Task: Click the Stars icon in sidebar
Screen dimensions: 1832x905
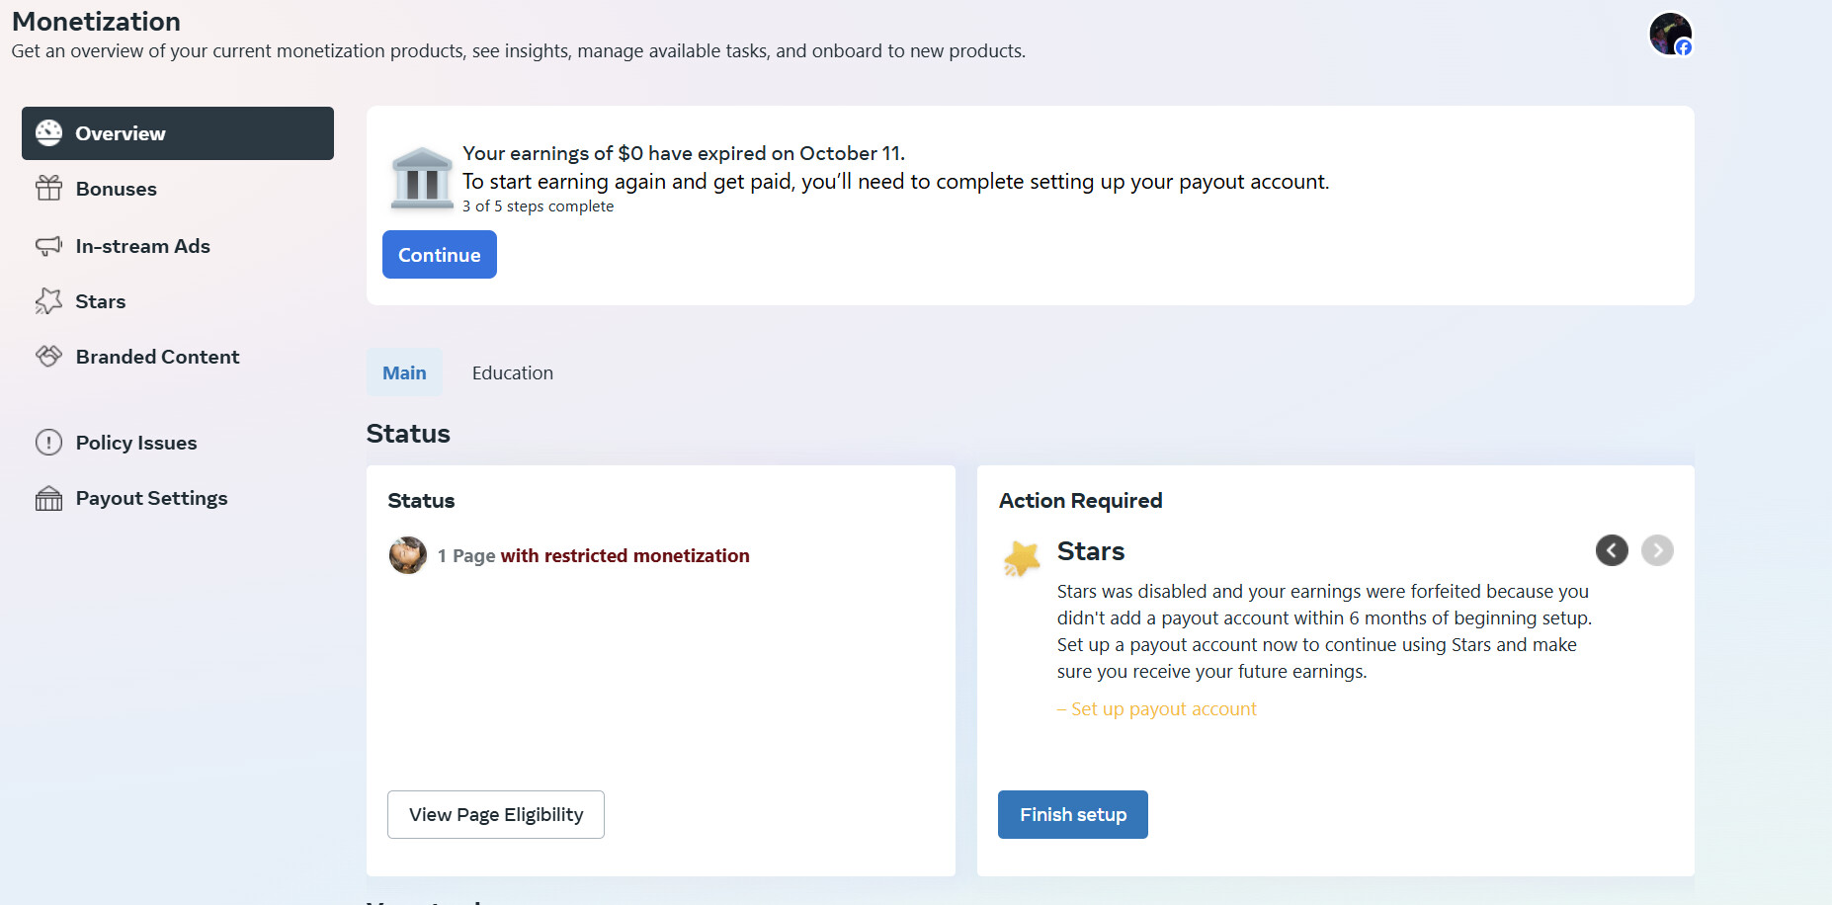Action: [48, 301]
